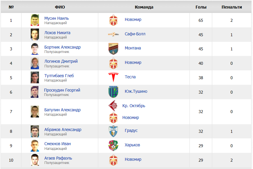This screenshot has height=169, width=253.
Task: Click the Новомир logo in first row
Action: 113,20
